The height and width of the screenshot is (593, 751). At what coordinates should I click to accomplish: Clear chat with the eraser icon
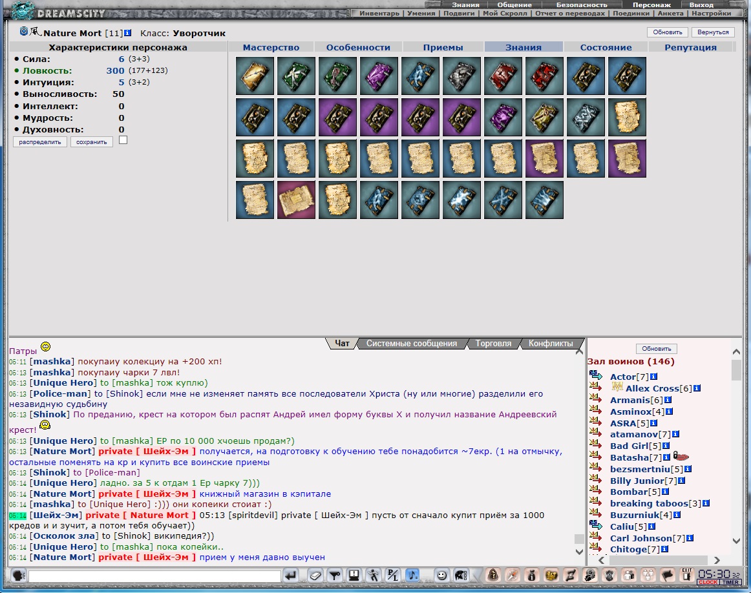pyautogui.click(x=315, y=575)
